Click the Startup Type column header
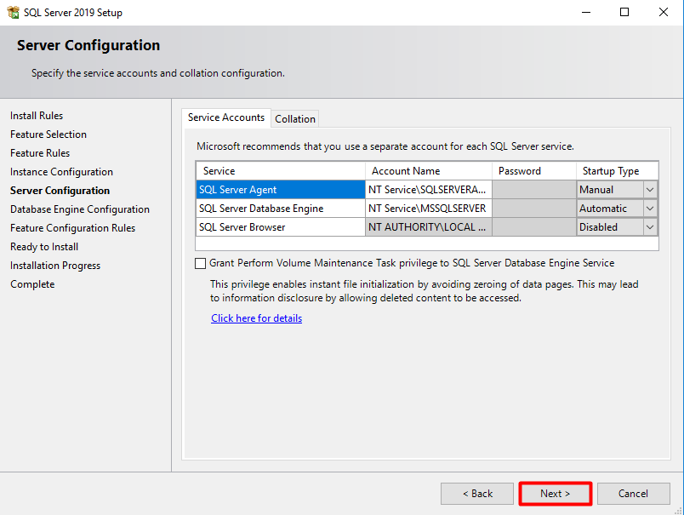This screenshot has width=684, height=515. 618,171
